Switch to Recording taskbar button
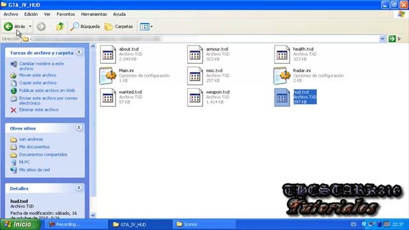 77,224
